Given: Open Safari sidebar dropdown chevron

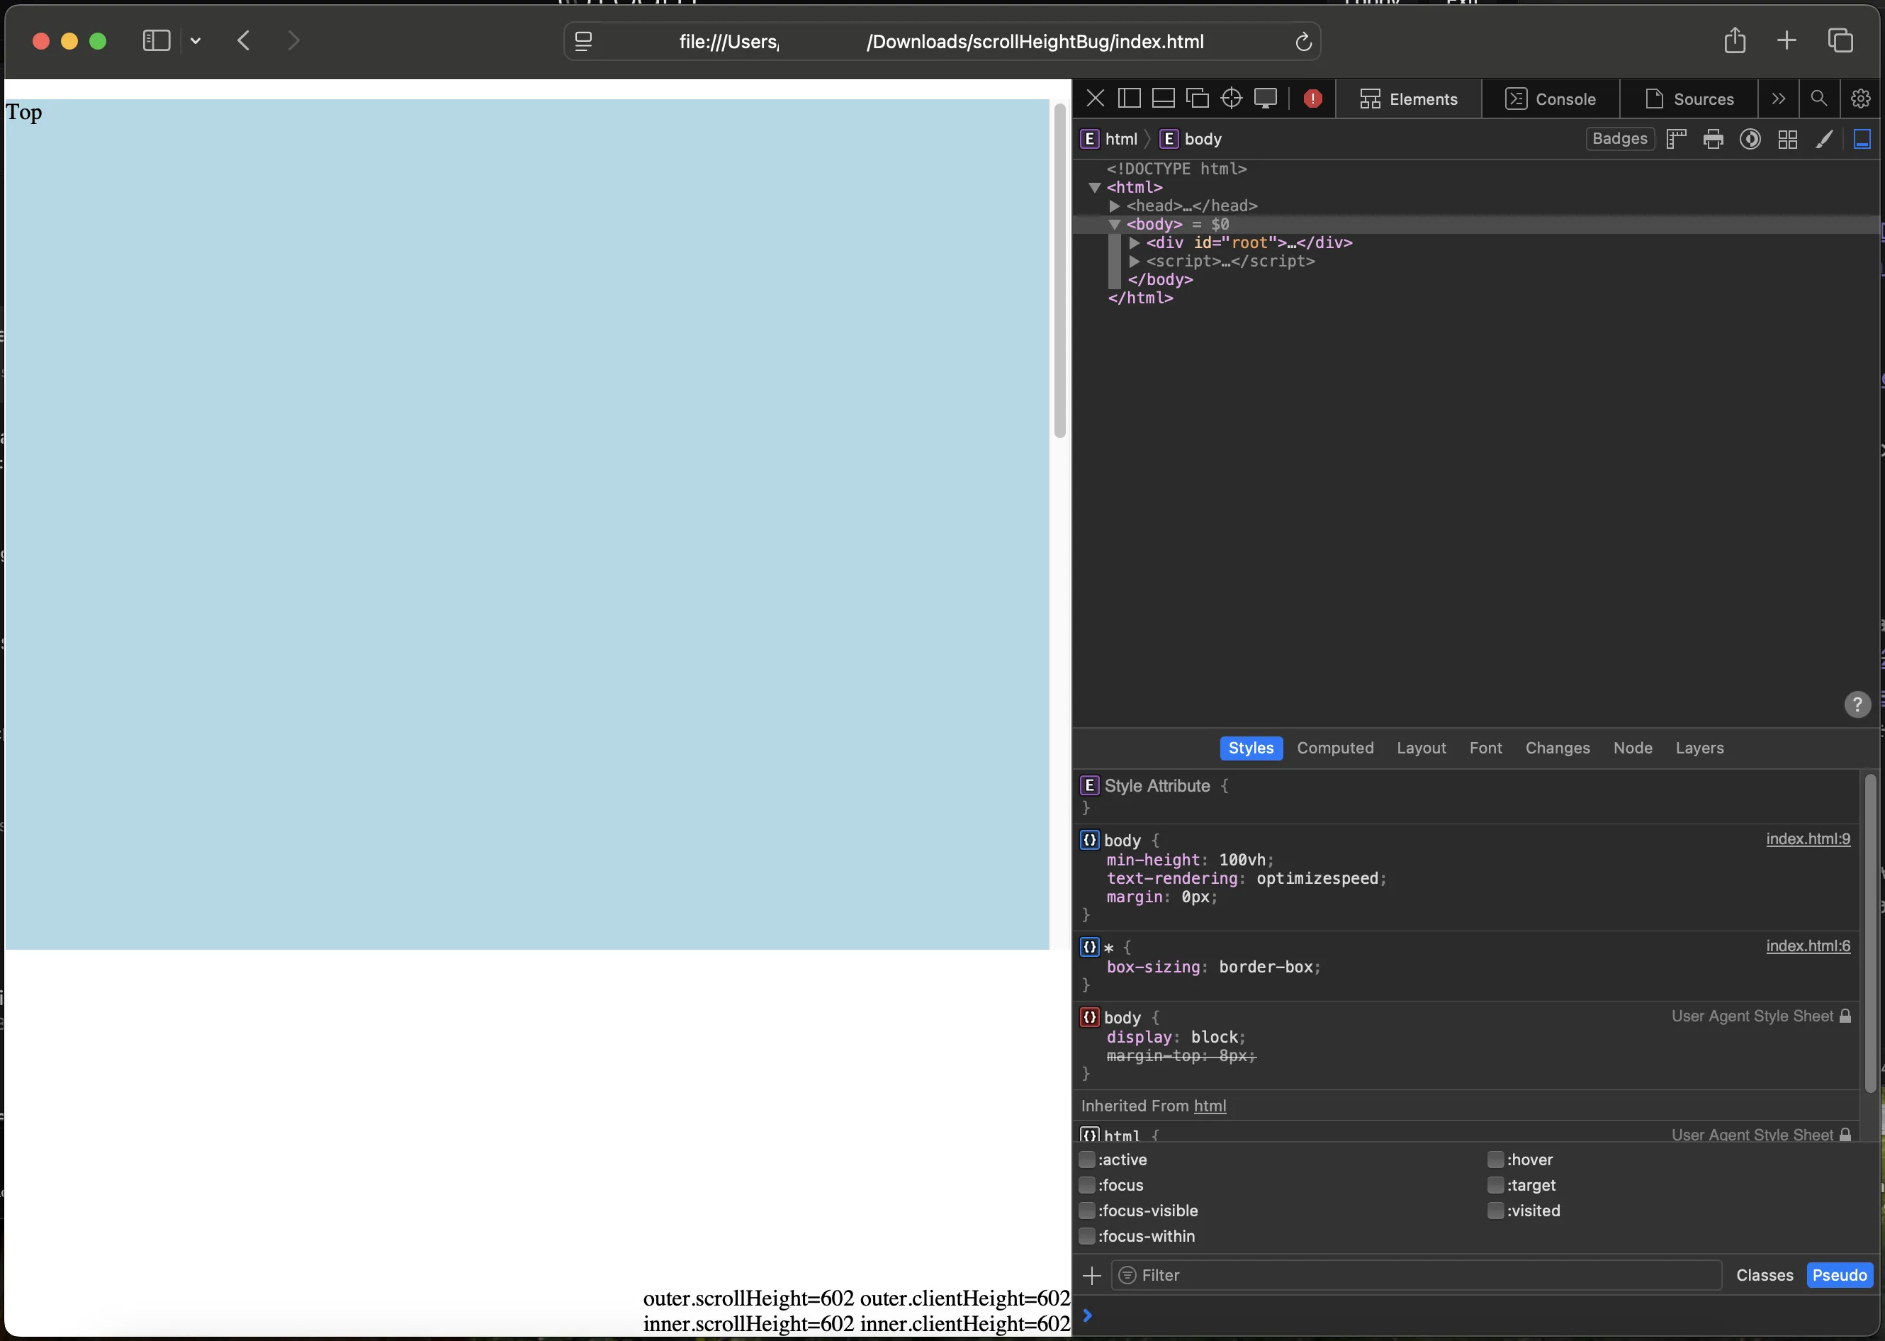Looking at the screenshot, I should [x=196, y=40].
